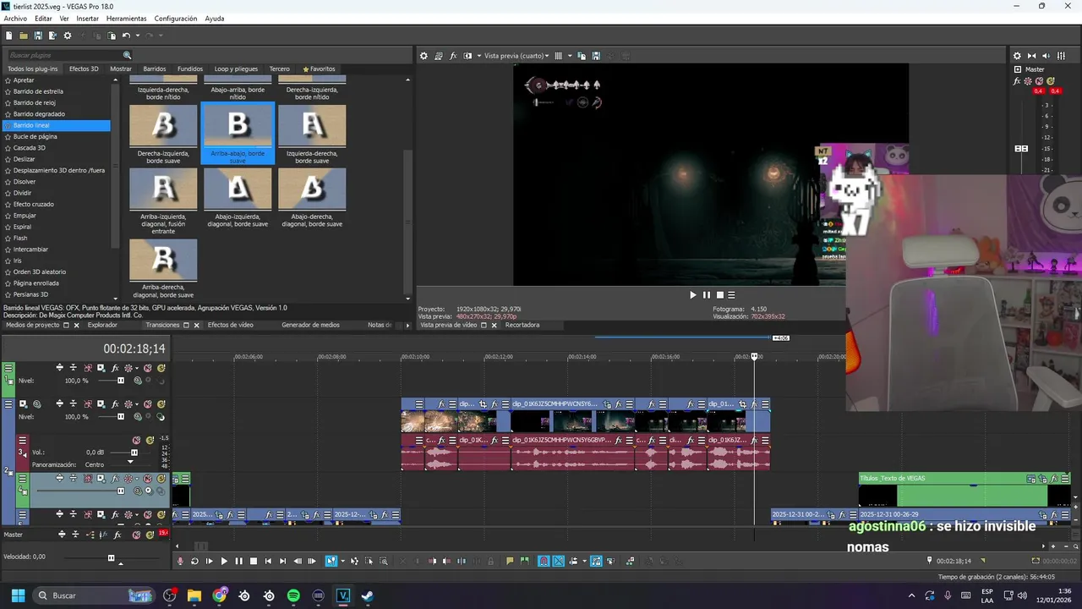This screenshot has height=609, width=1082.
Task: Play the timeline from transport bar
Action: [224, 561]
